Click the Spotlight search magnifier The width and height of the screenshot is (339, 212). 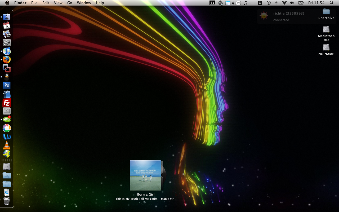(332, 3)
